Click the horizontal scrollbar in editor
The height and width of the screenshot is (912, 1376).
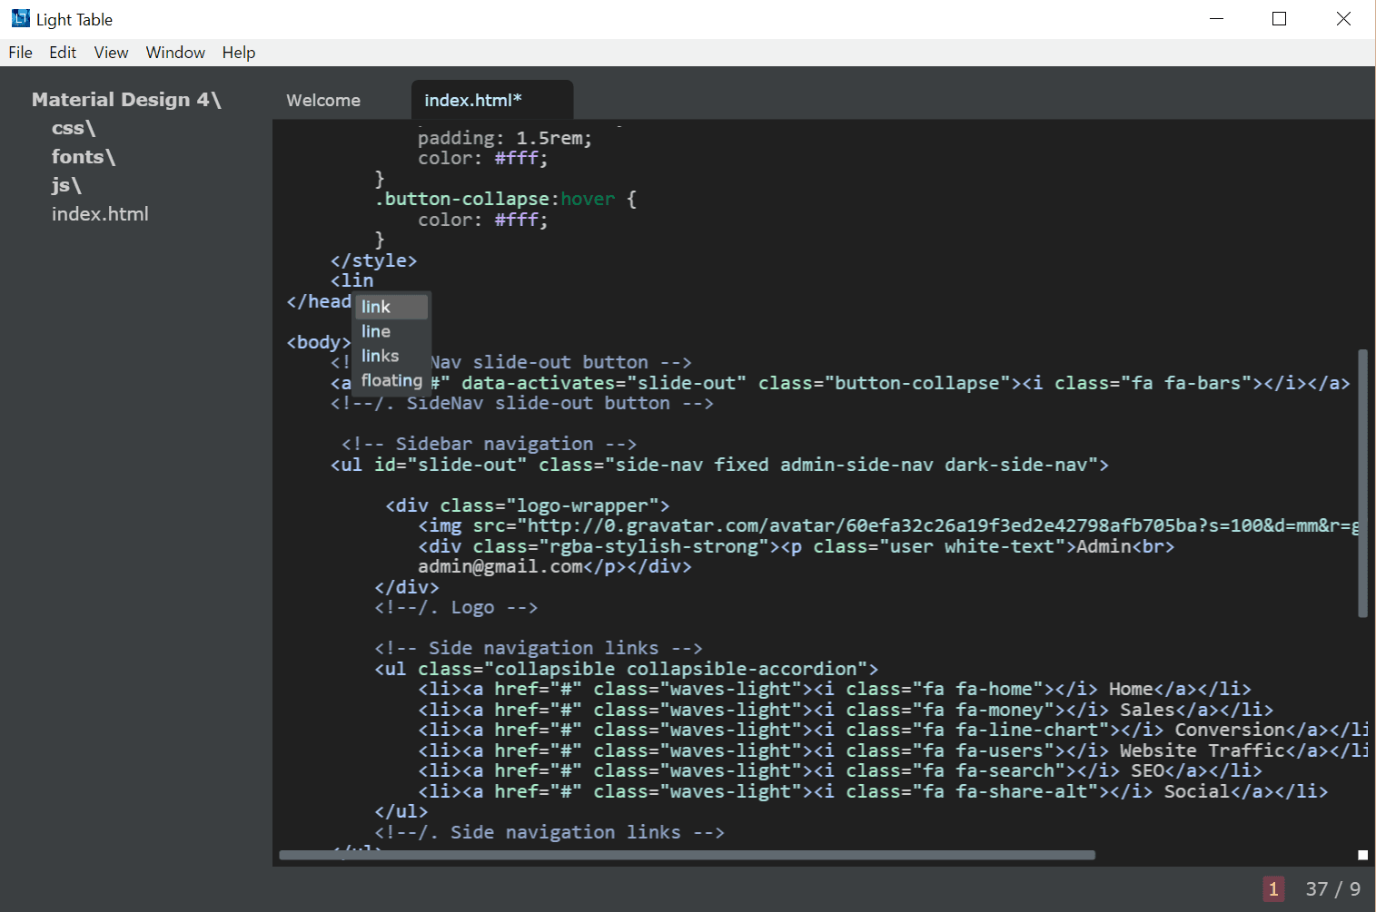coord(687,855)
